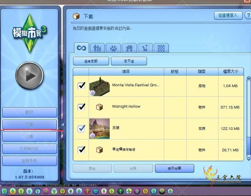Open the 遊戲更新 game updates section
This screenshot has width=251, height=196.
[x=30, y=161]
